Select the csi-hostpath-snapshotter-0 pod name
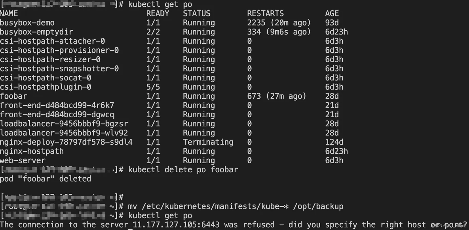 pyautogui.click(x=59, y=69)
